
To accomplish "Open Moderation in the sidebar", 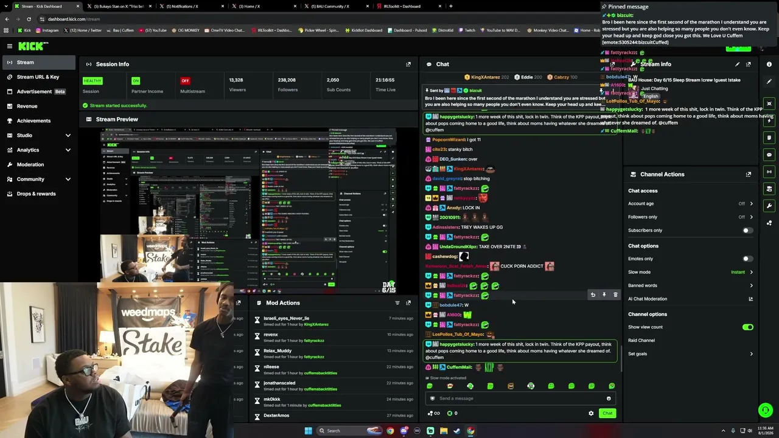I will point(38,164).
